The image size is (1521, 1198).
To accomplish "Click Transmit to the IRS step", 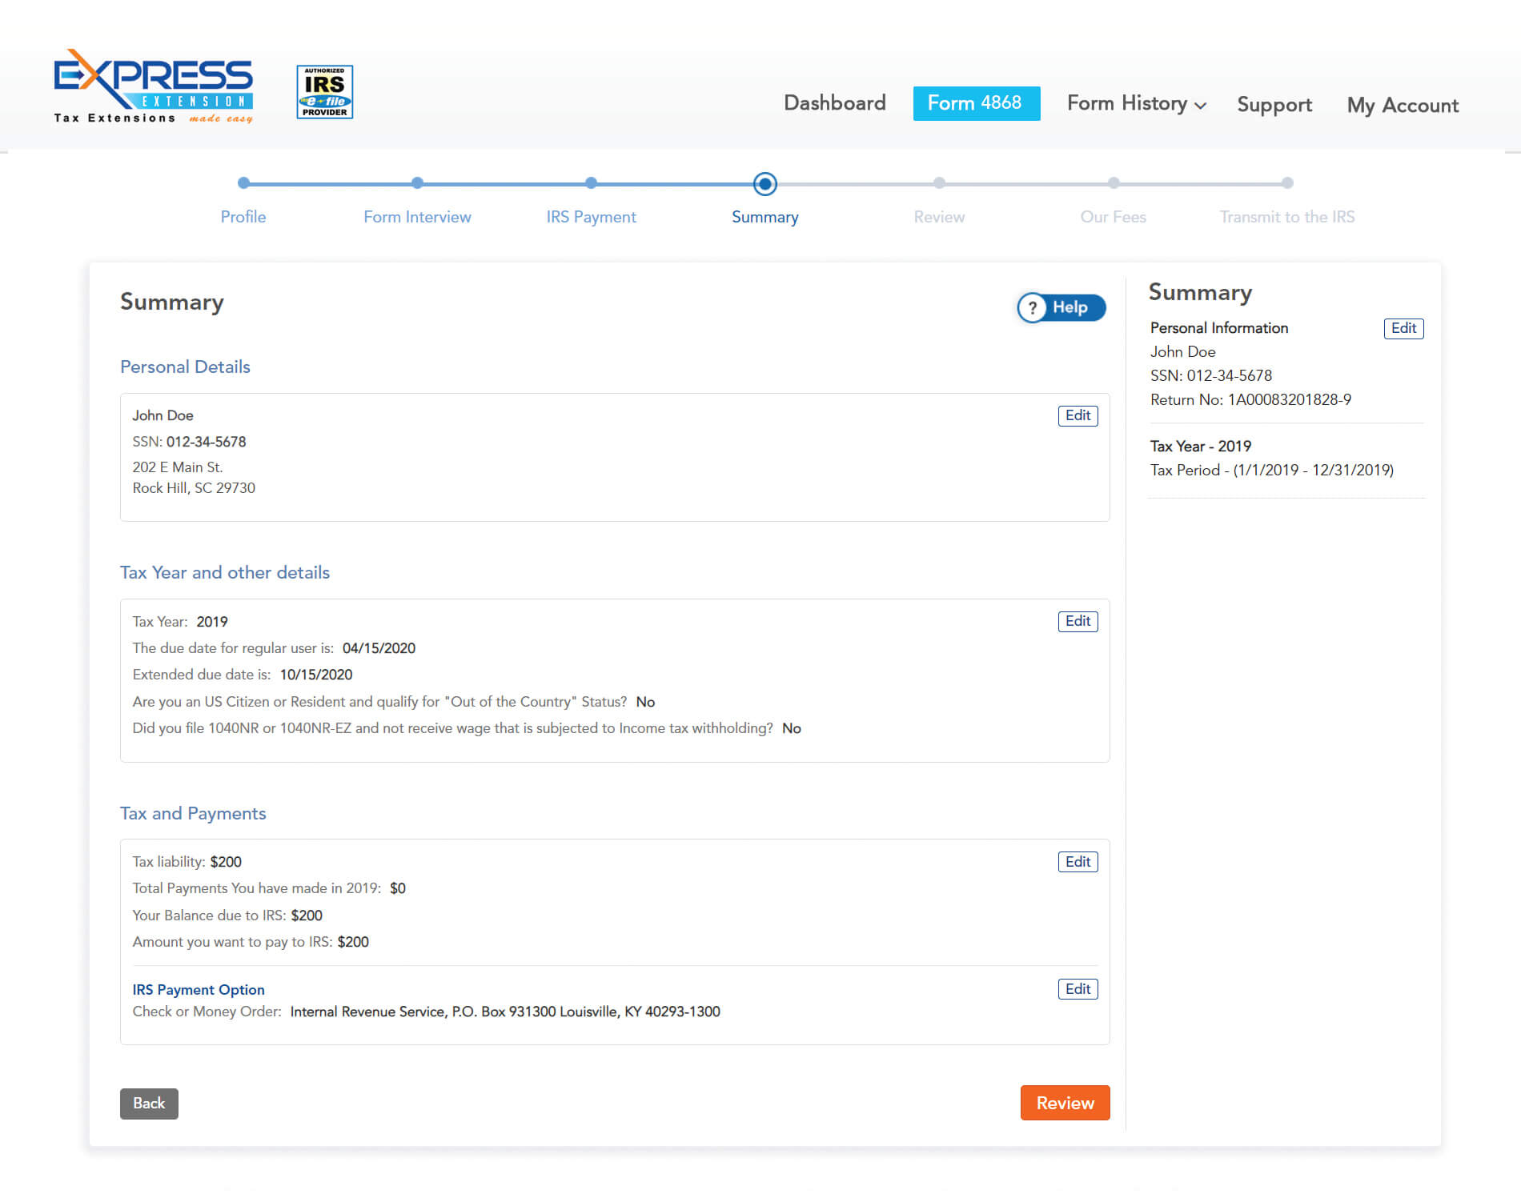I will pos(1286,183).
